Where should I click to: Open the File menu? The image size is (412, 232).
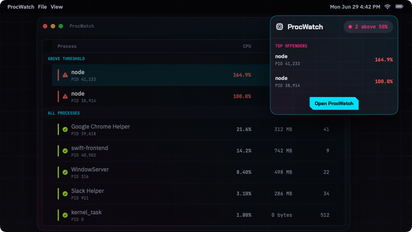click(42, 7)
